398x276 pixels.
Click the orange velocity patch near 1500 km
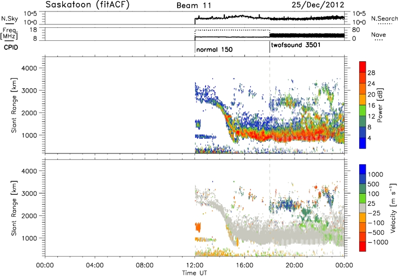pos(198,227)
